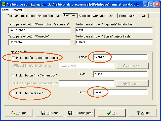Enable "Siguiente Ejercicio" button checkbox
This screenshot has height=121, width=161.
point(13,58)
